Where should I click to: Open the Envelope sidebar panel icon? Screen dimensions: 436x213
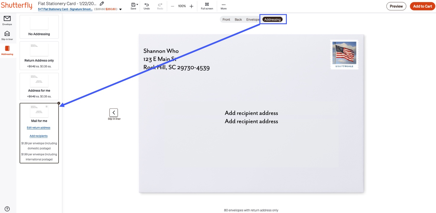tap(7, 19)
